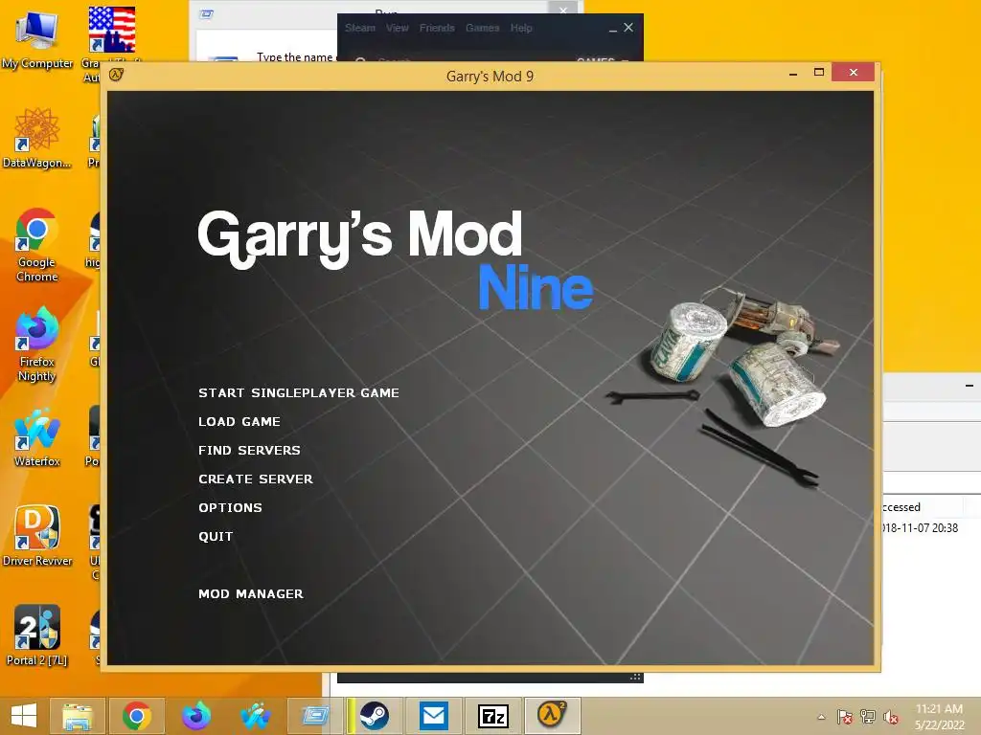Launch Waterfox from the taskbar
The image size is (981, 735).
255,716
